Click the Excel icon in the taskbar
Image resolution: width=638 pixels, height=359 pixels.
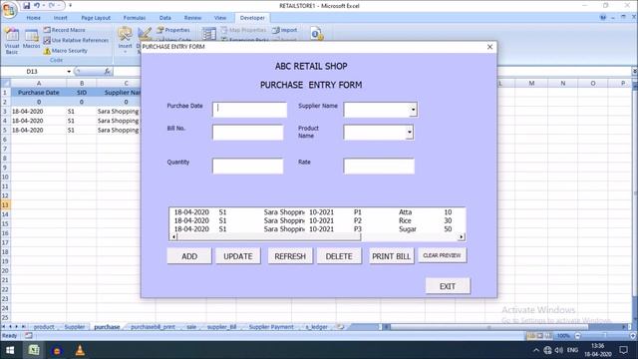tap(33, 350)
